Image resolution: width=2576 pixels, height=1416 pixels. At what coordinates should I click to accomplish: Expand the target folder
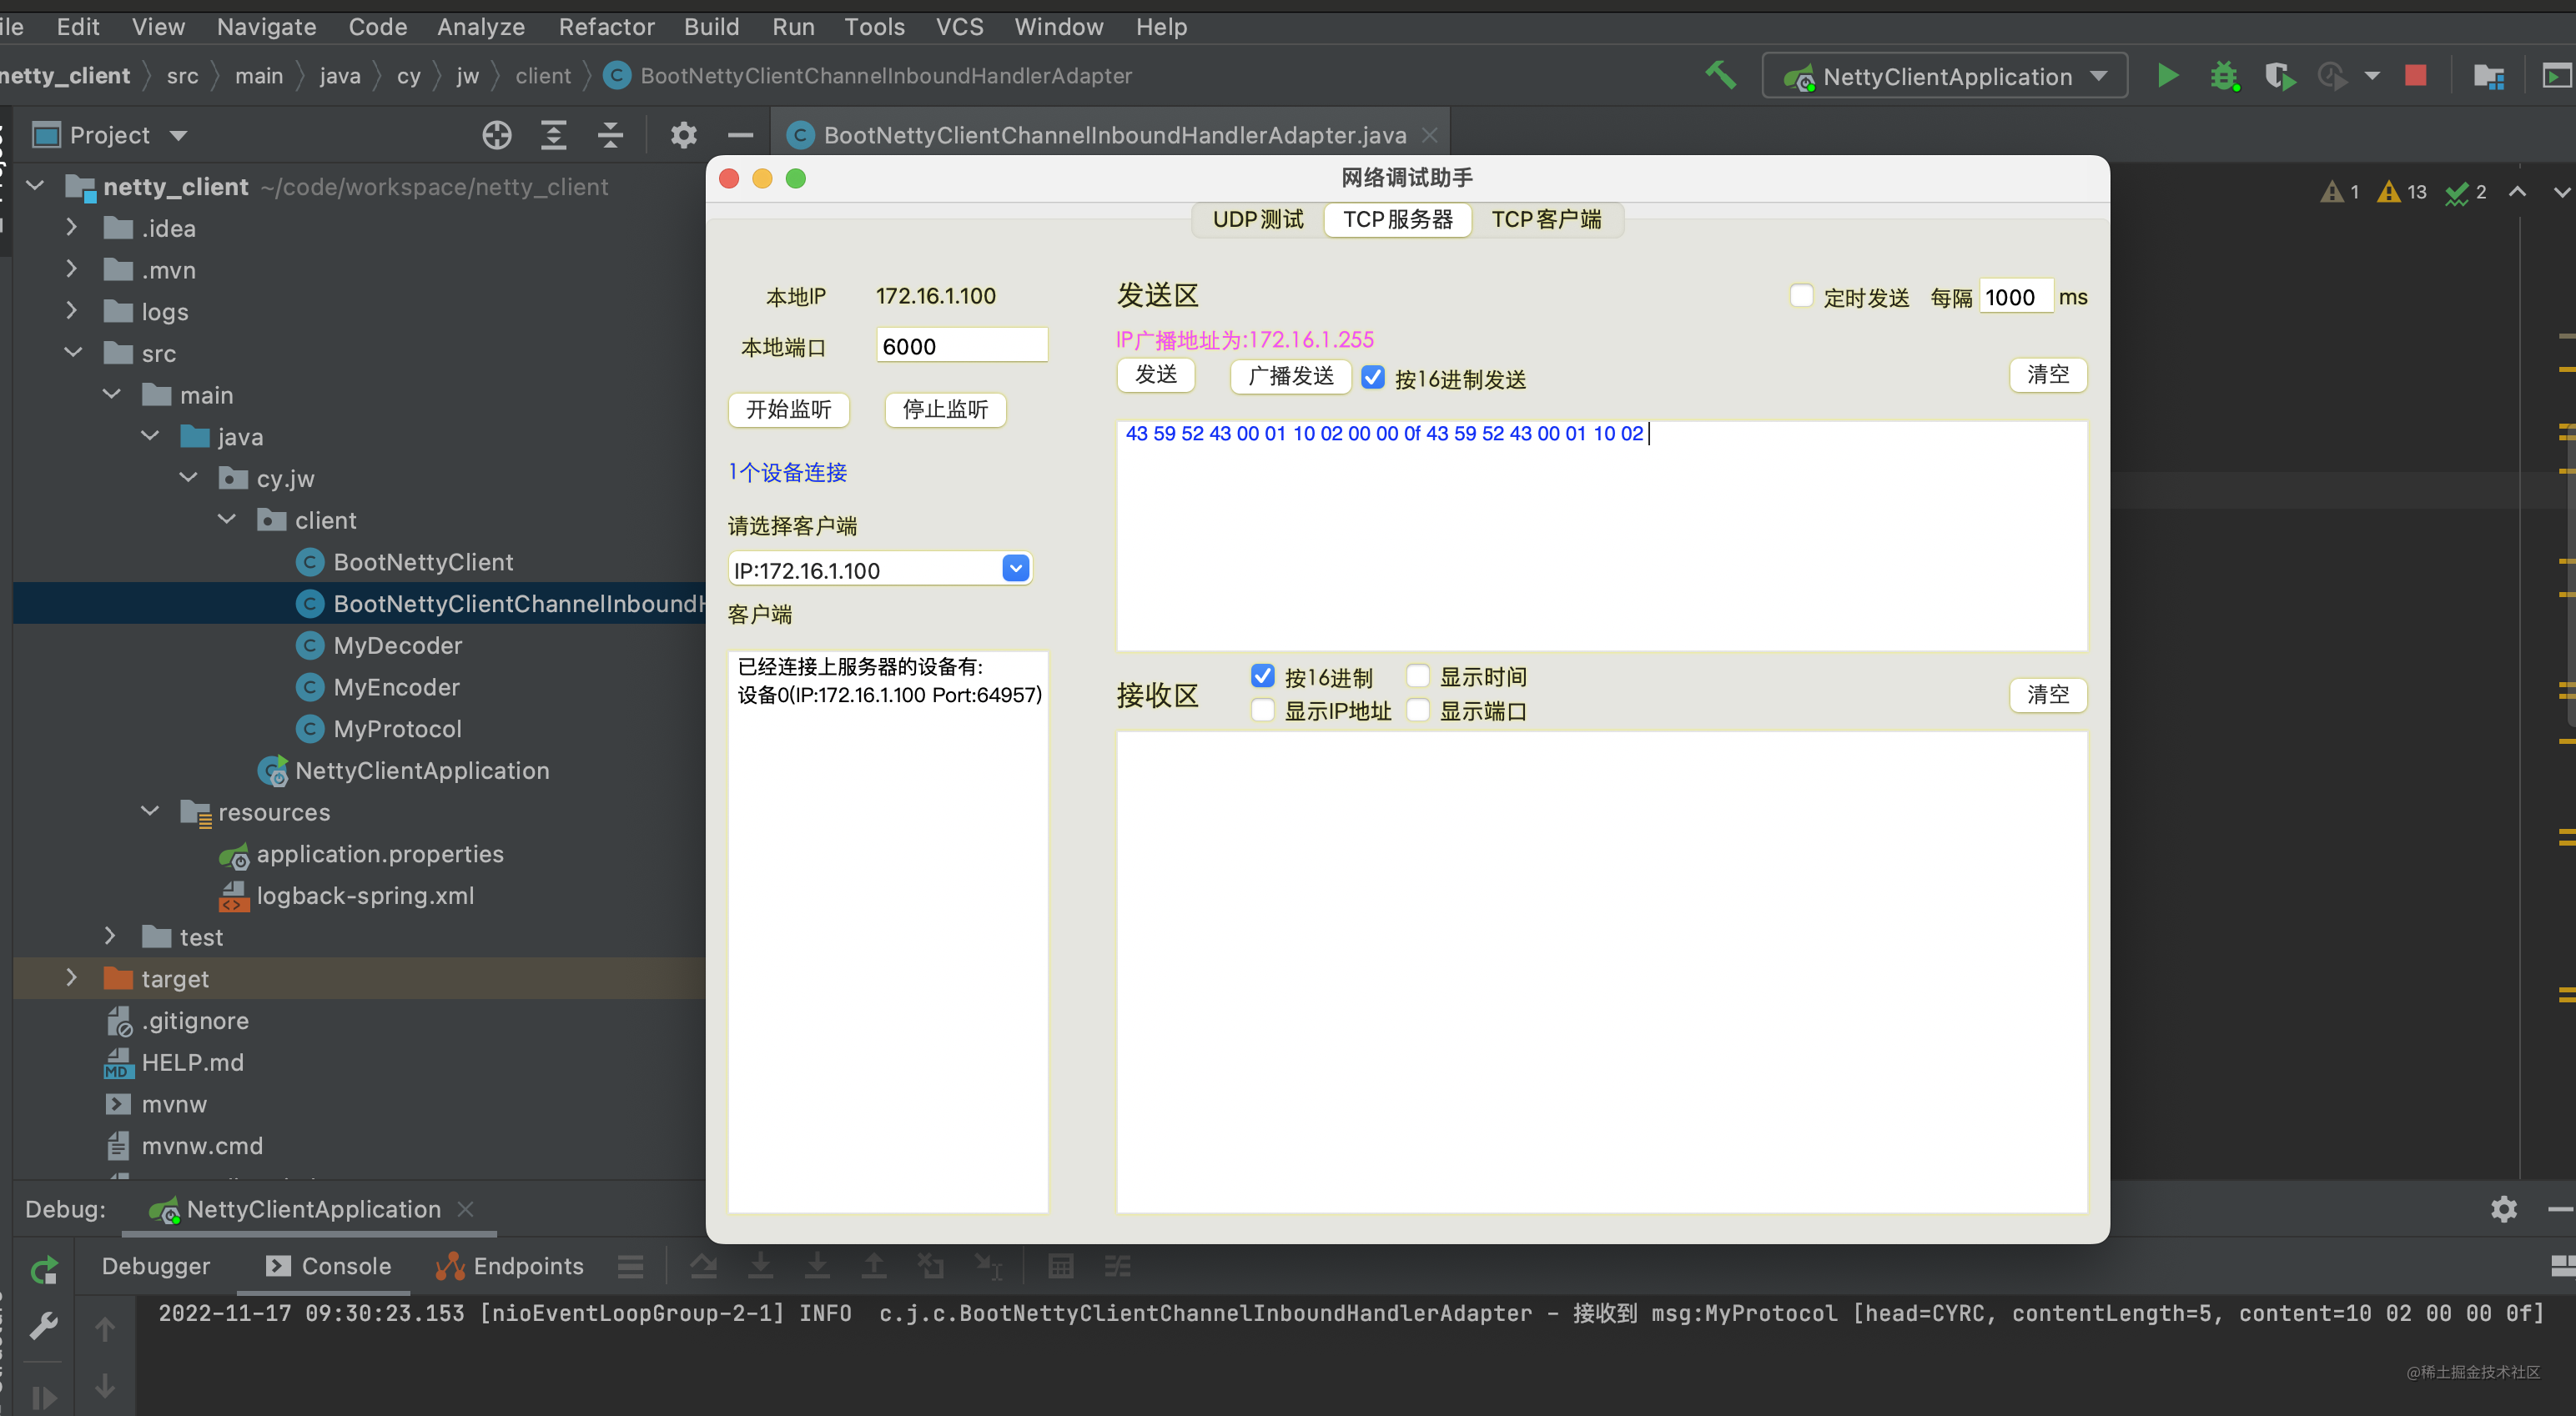click(71, 978)
